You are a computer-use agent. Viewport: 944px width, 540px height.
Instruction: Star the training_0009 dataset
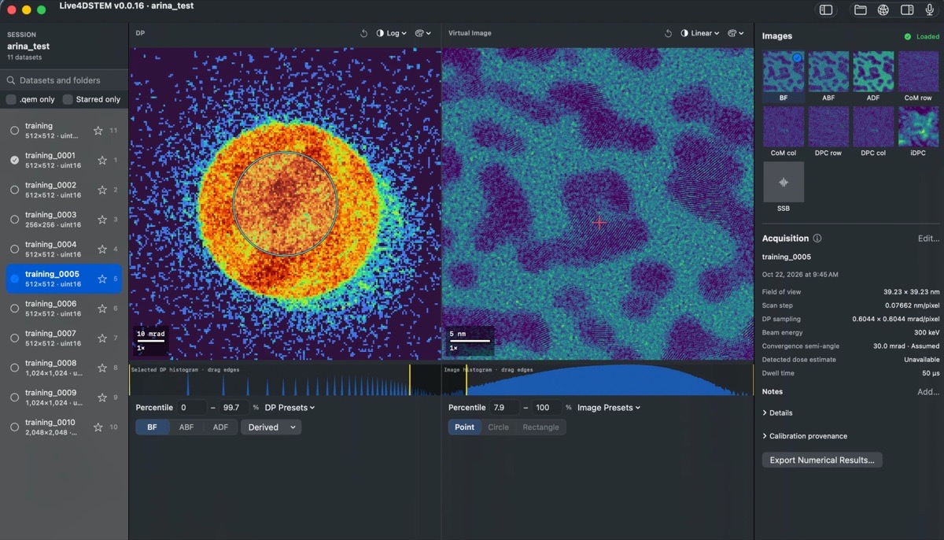(x=102, y=398)
